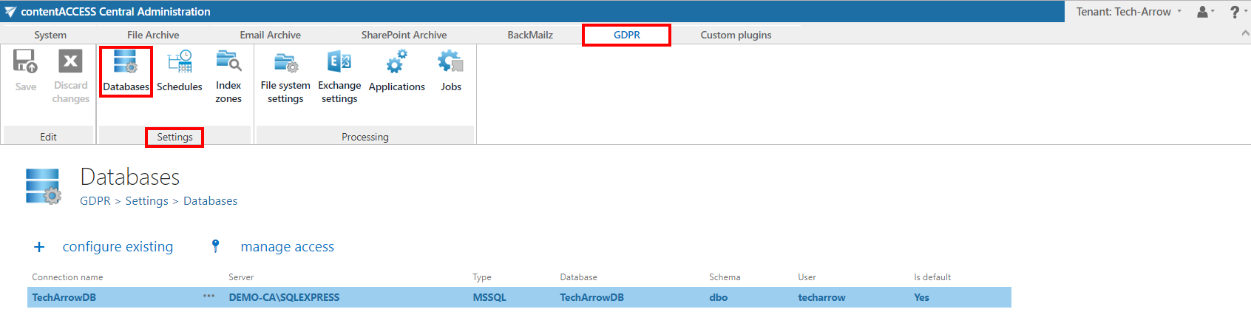Collapse the ribbon with the caret arrow
1251x312 pixels.
point(1245,34)
